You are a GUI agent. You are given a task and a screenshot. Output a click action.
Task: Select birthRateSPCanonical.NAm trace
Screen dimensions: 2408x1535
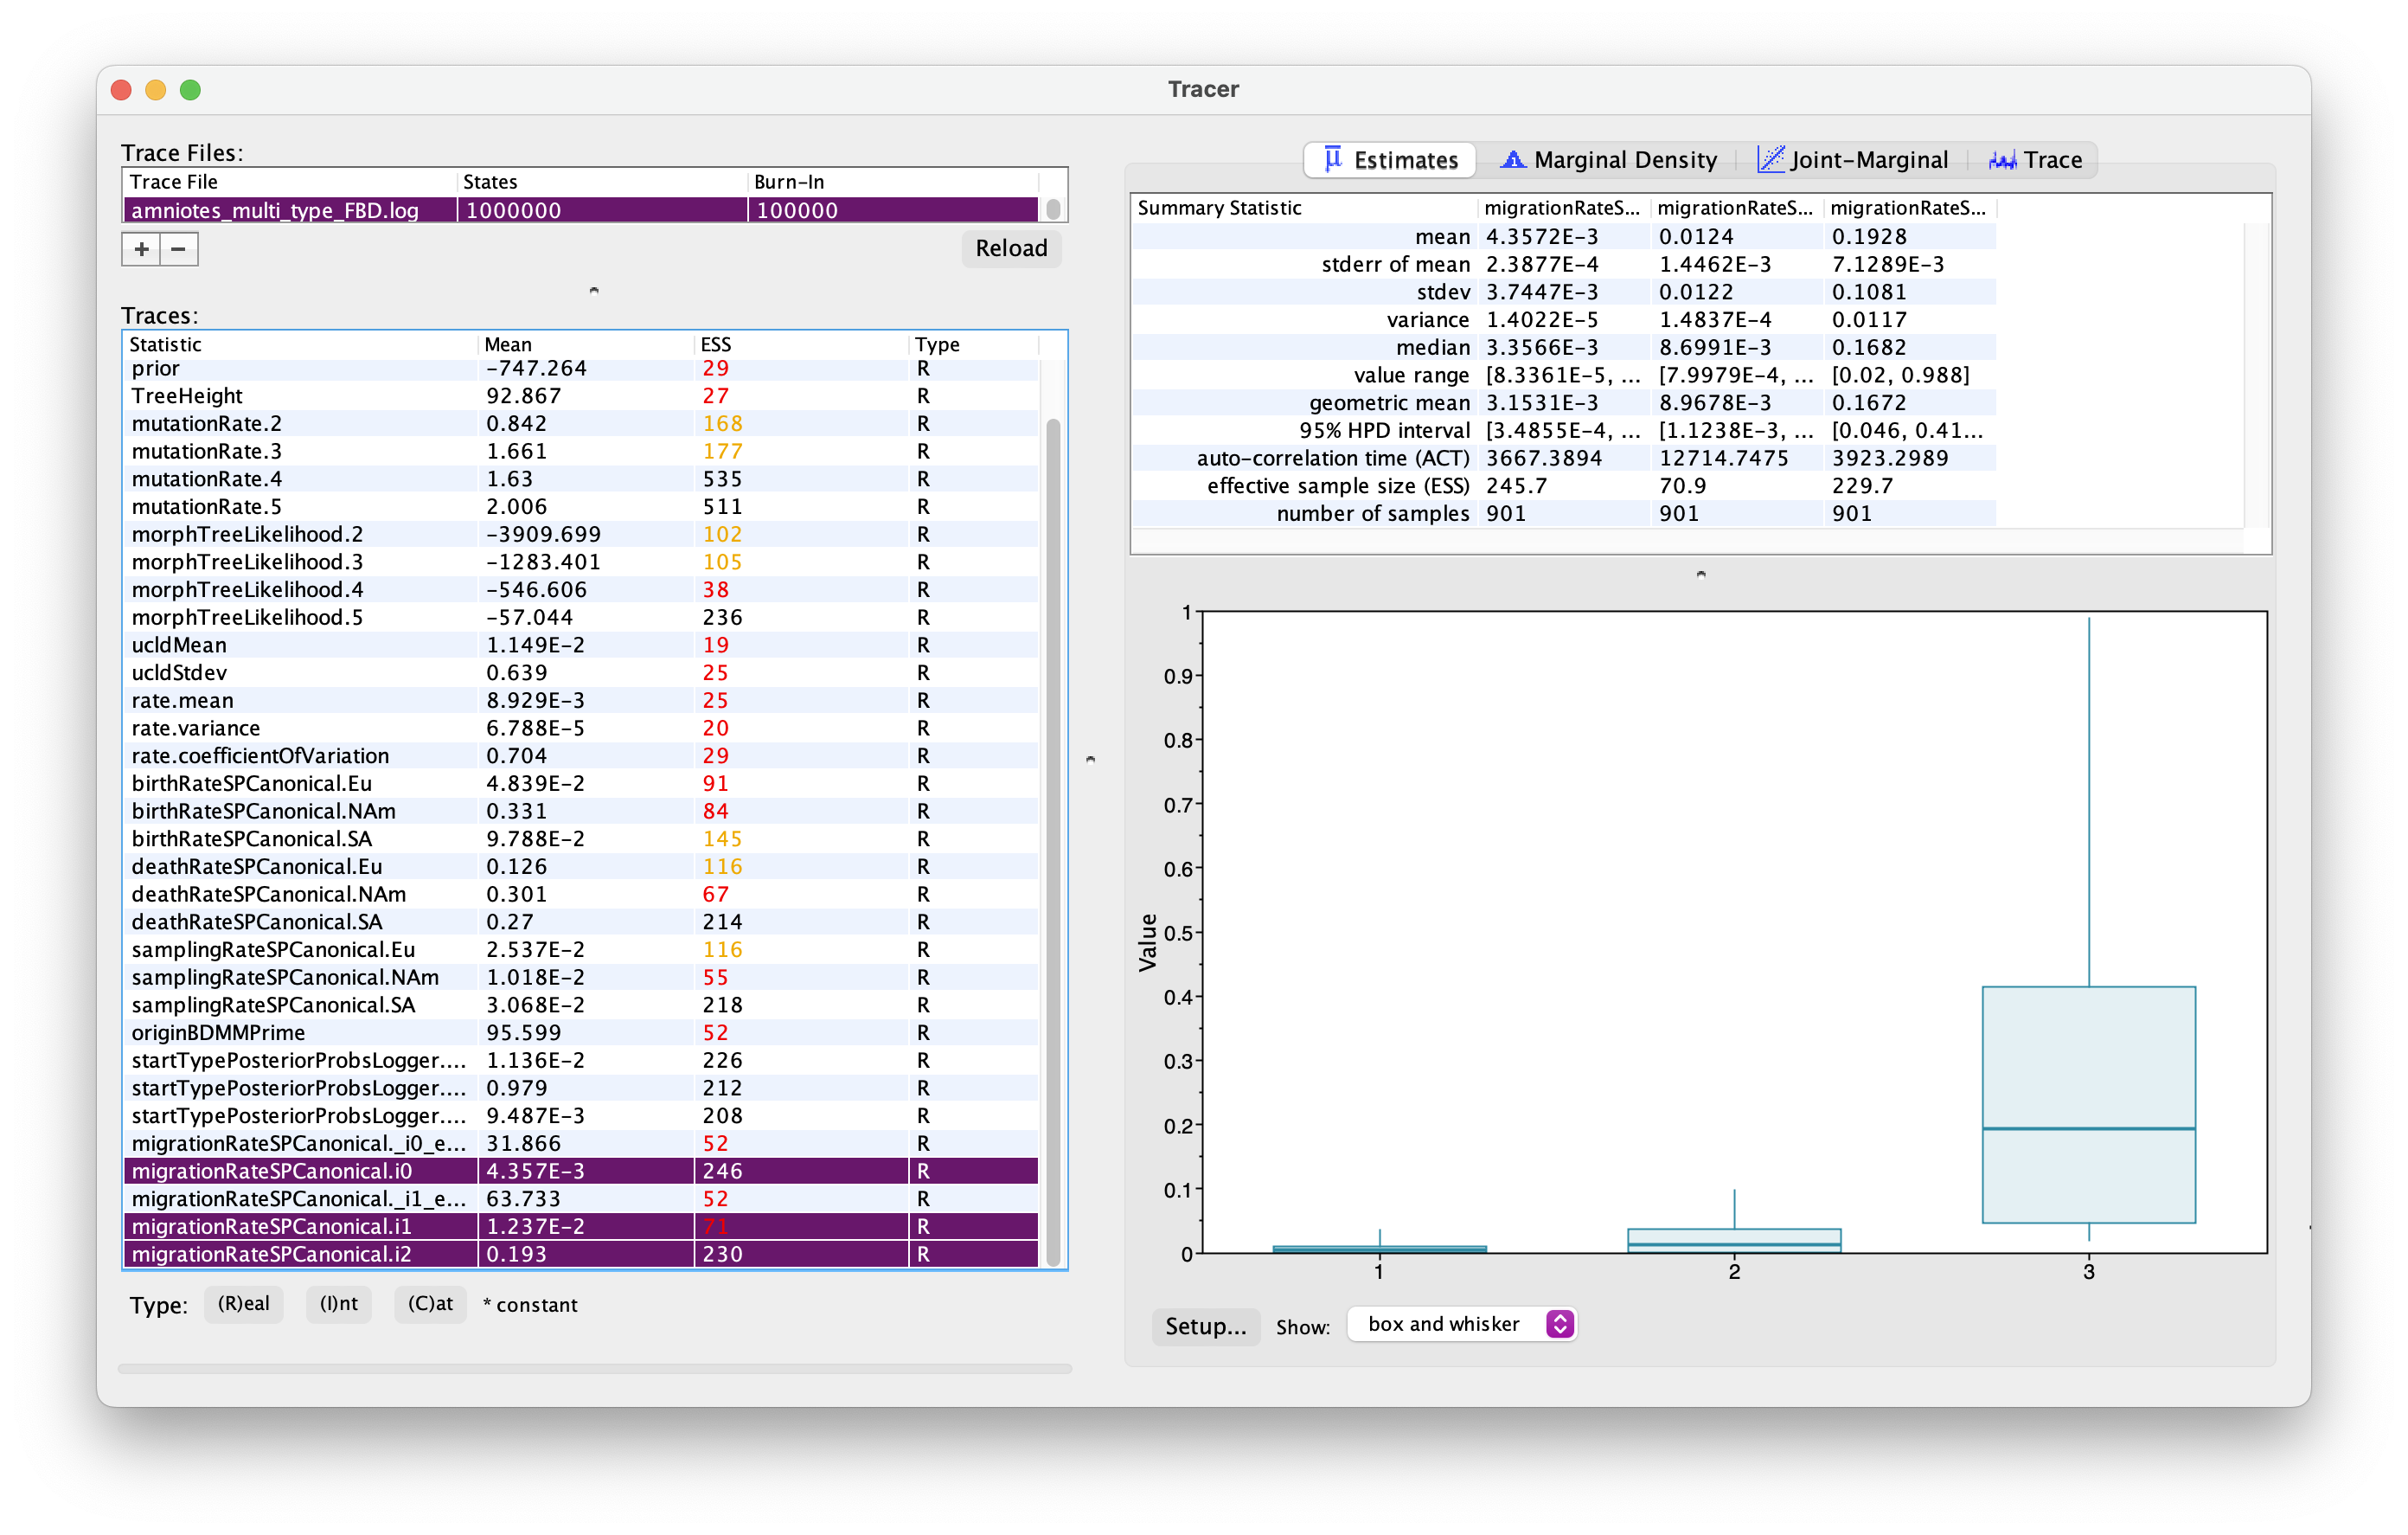580,812
